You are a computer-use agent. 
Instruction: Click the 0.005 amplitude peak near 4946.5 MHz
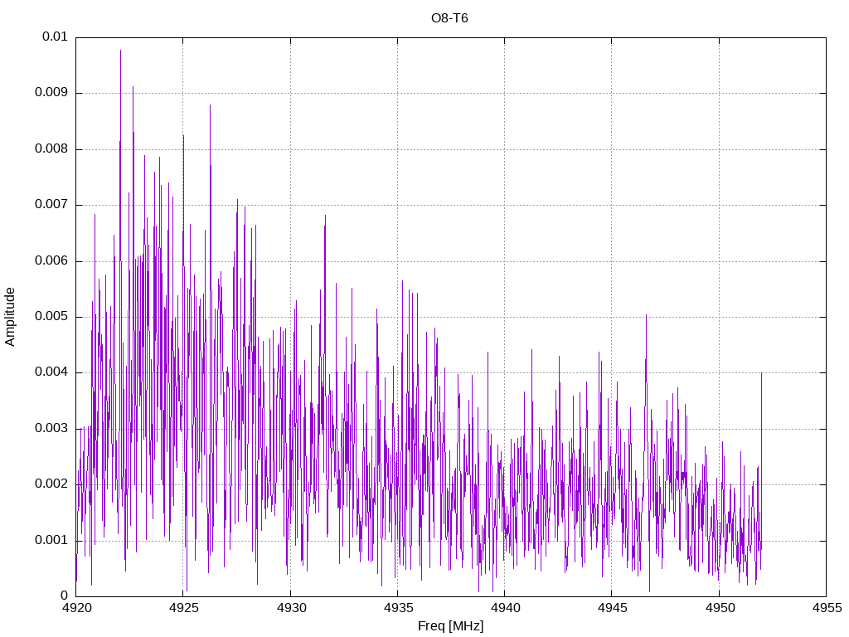[646, 315]
